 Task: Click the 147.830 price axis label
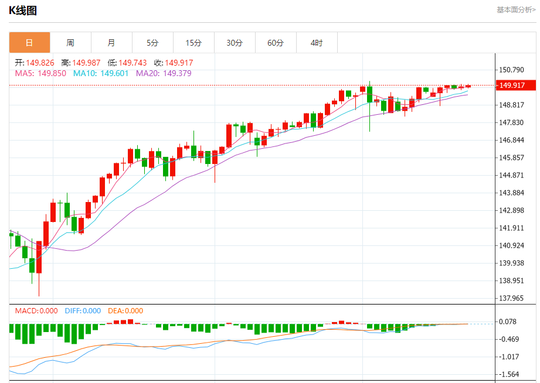tap(511, 122)
